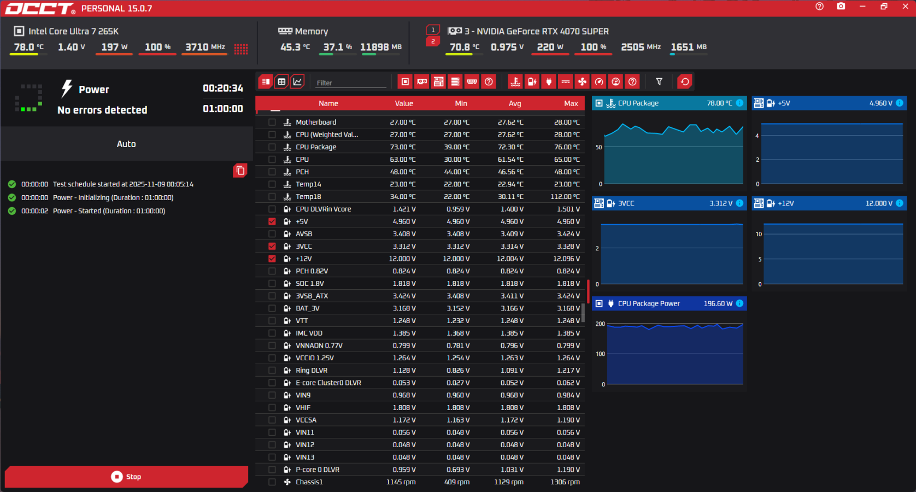Viewport: 916px width, 492px height.
Task: Filter sensors by temperature icon
Action: [515, 82]
